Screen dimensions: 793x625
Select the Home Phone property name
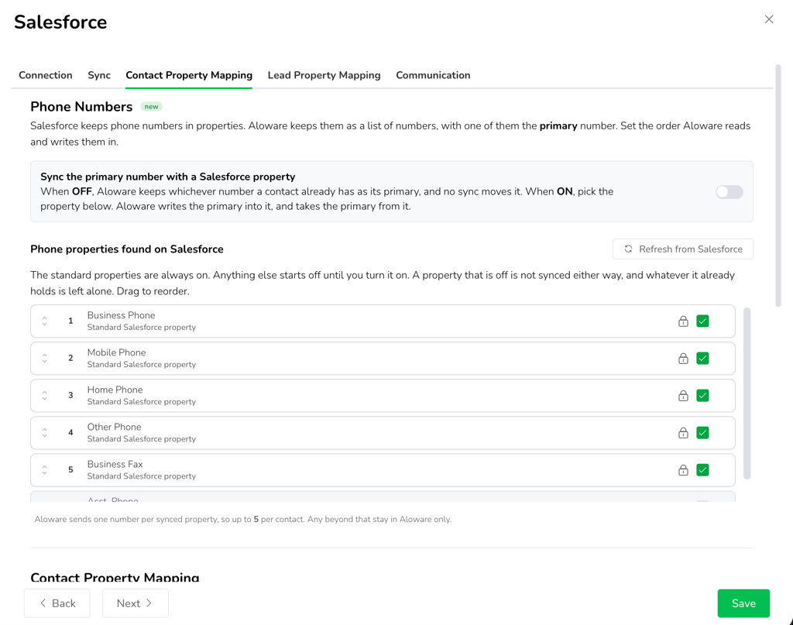point(115,390)
